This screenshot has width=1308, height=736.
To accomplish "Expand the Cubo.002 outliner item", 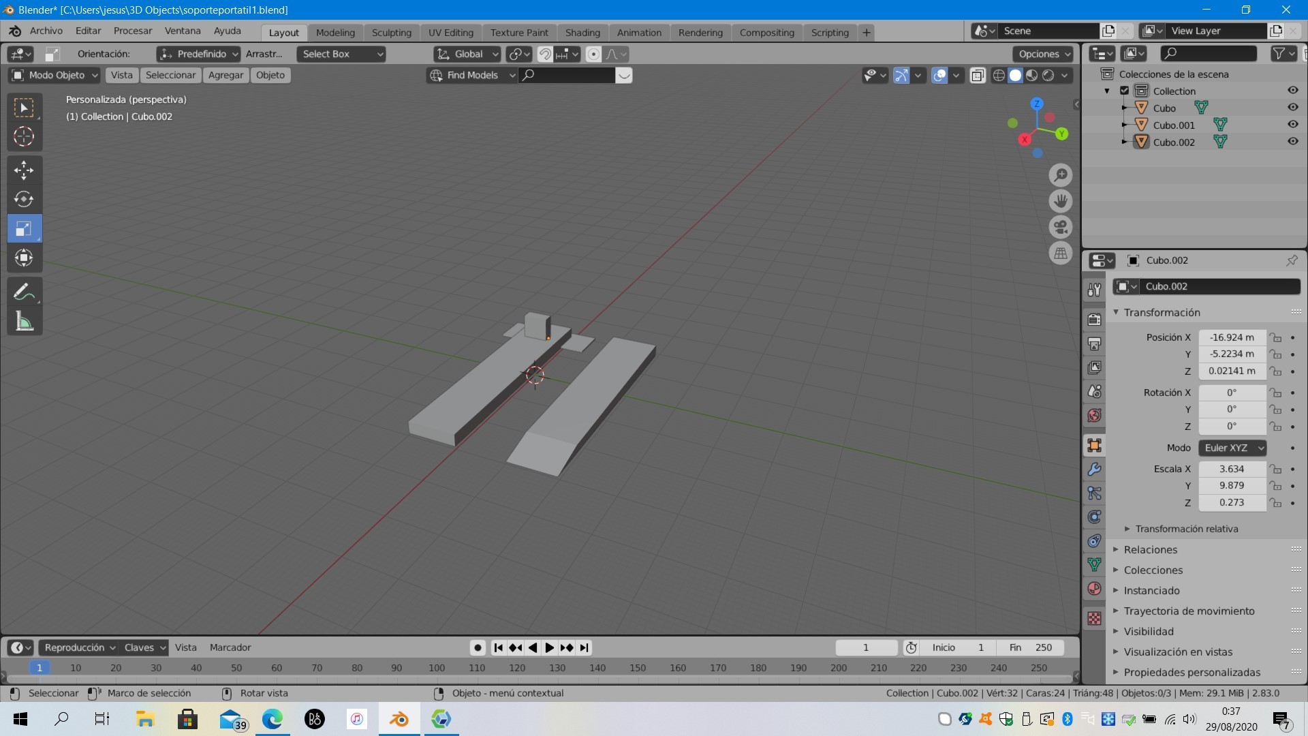I will click(1125, 141).
